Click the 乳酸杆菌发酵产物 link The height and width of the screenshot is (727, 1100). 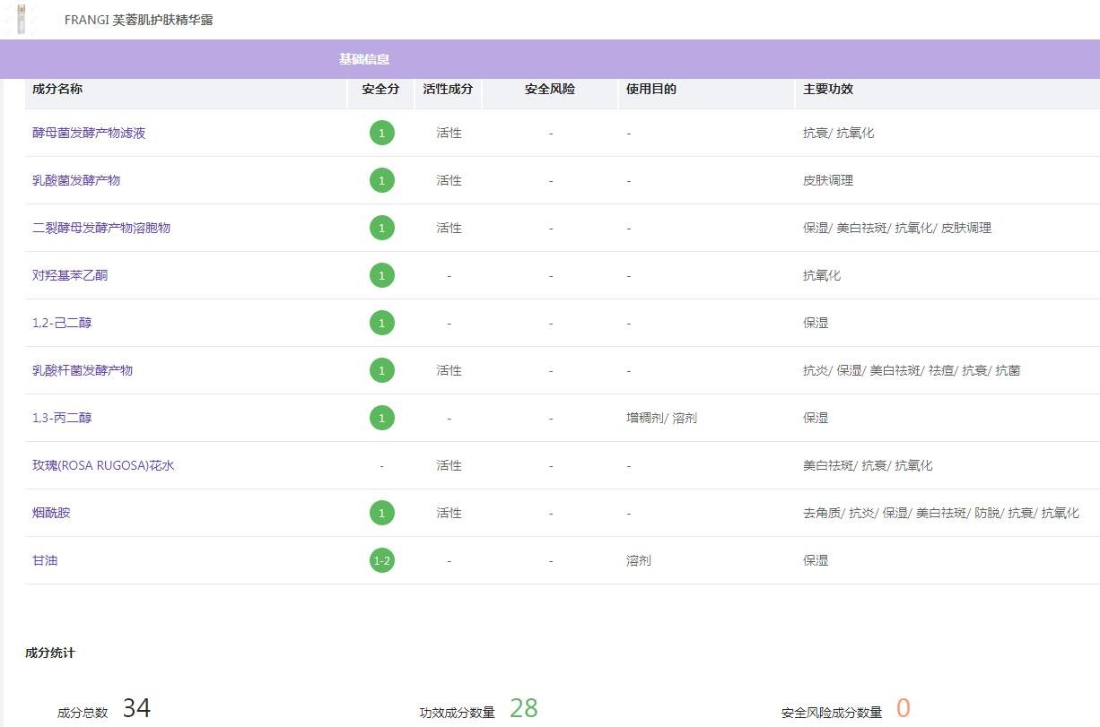(83, 370)
